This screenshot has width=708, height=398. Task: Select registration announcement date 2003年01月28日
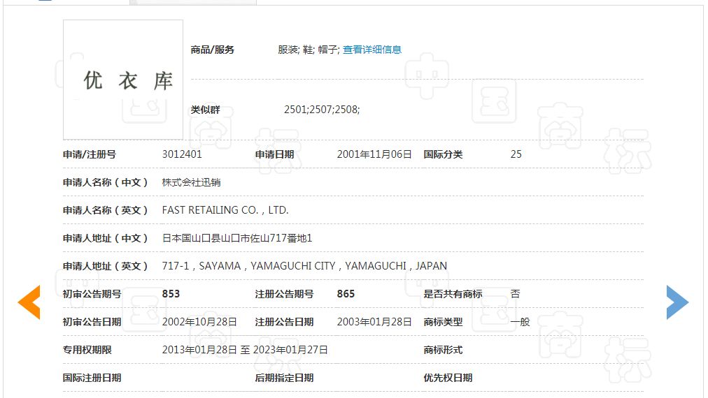(x=374, y=322)
